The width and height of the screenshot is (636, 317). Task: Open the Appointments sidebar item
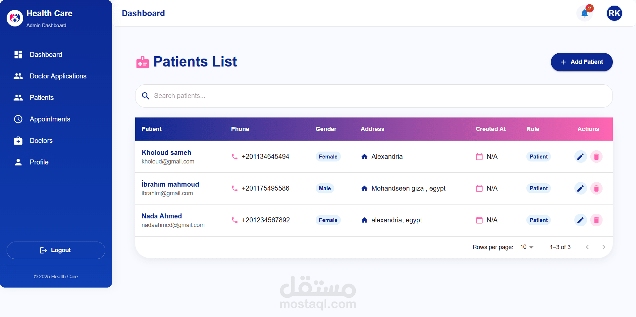click(x=50, y=119)
